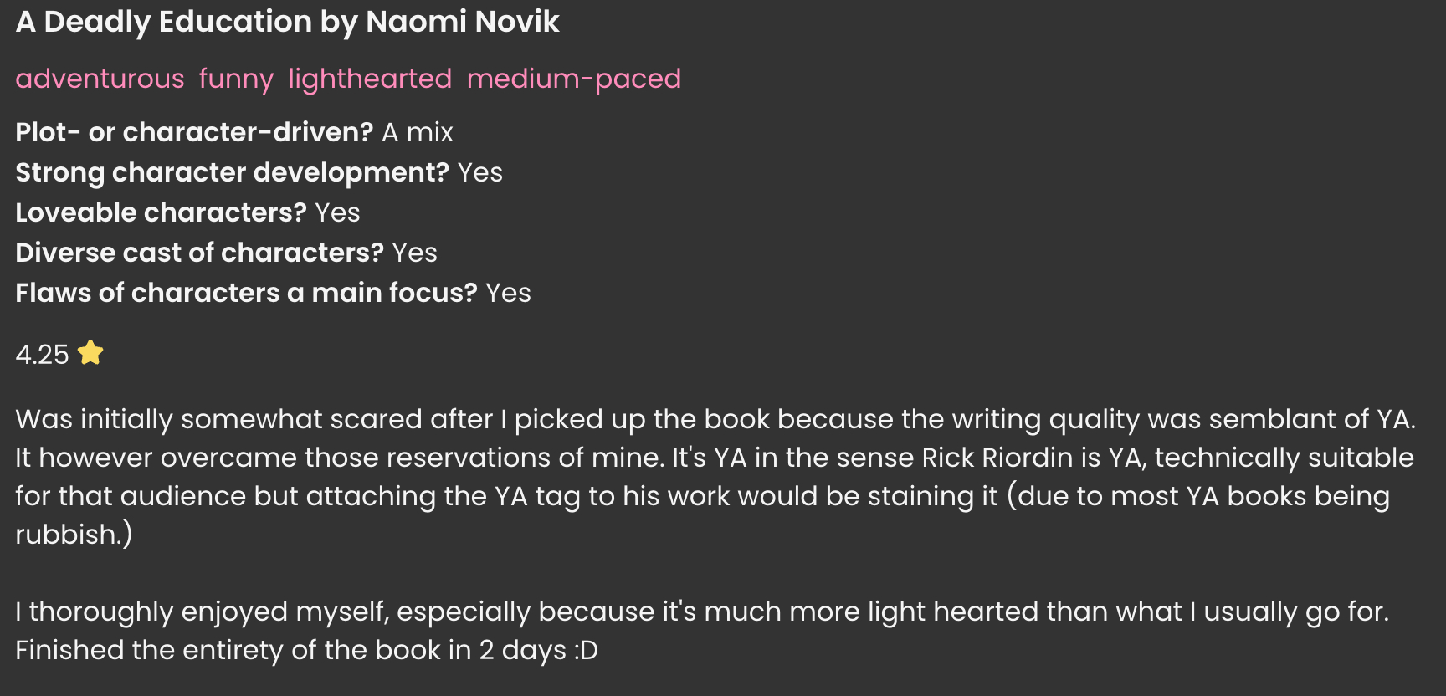Viewport: 1446px width, 696px height.
Task: Click 'Loveable characters?' question text
Action: (x=161, y=212)
